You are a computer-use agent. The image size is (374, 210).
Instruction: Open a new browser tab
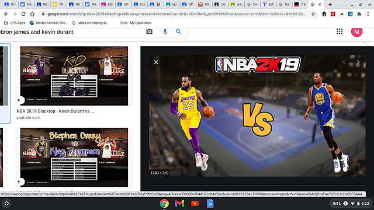pos(330,4)
